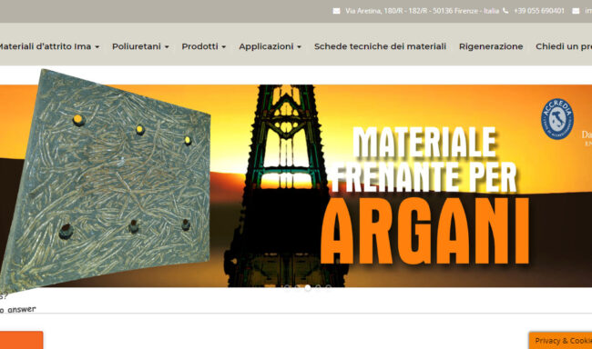Switch to the fourth carousel slide dot
The image size is (592, 349).
(318, 287)
